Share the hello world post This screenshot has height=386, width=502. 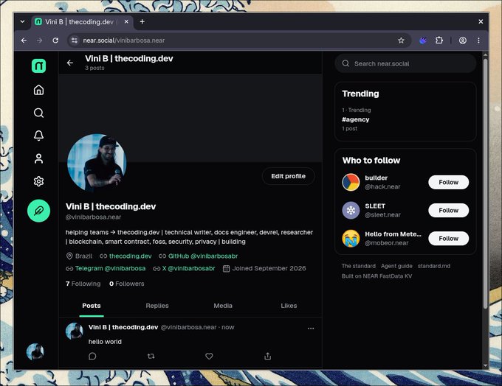(x=268, y=356)
